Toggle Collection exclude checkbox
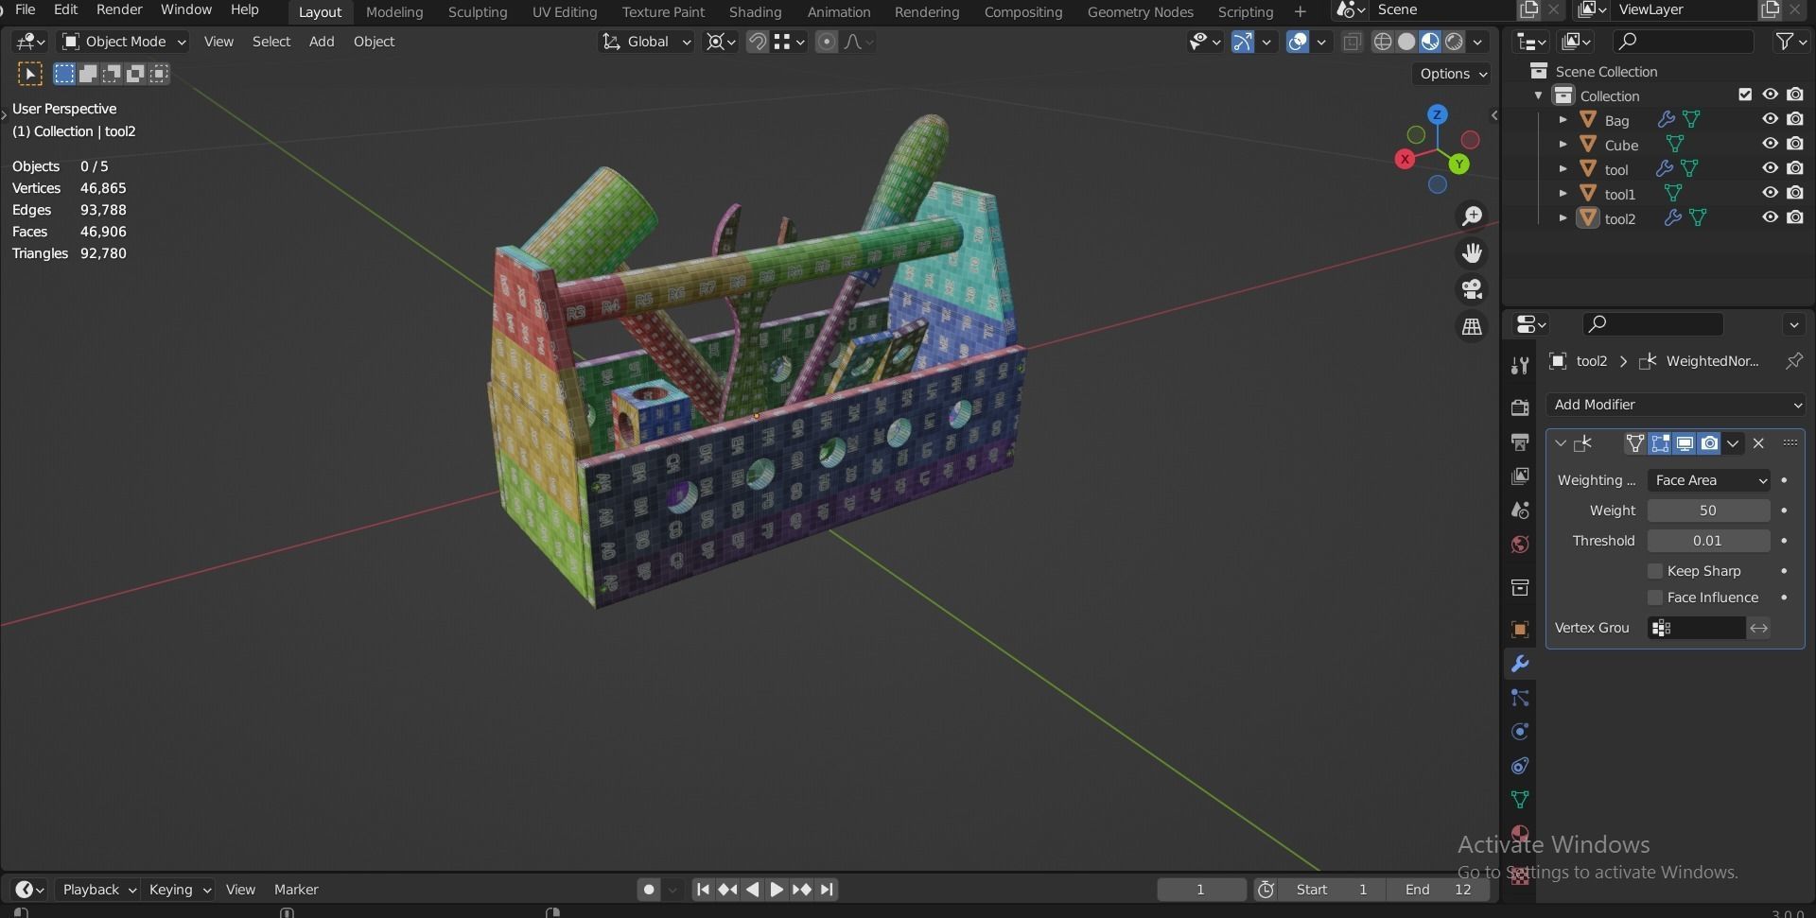 (1745, 95)
